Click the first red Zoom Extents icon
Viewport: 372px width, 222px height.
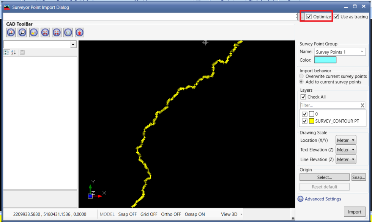click(45, 32)
